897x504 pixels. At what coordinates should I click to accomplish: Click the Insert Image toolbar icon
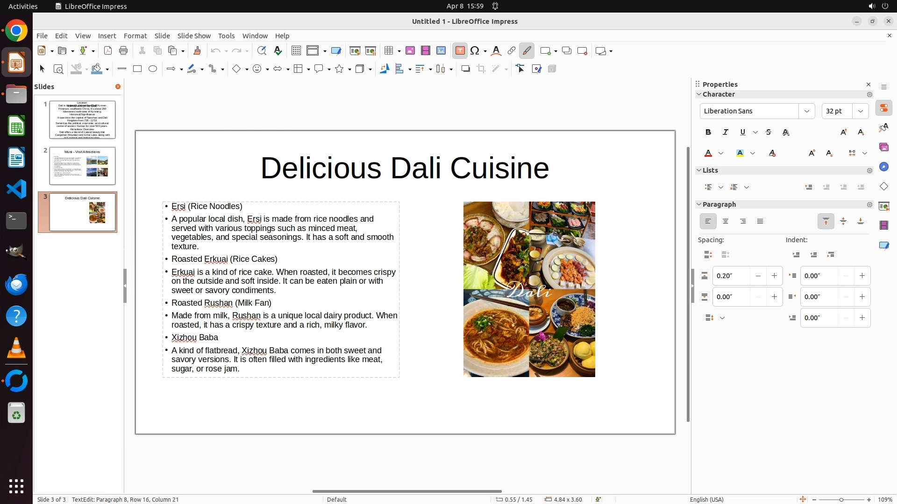point(410,51)
